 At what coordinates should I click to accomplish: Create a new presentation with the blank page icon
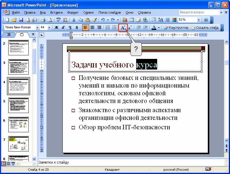[7, 20]
